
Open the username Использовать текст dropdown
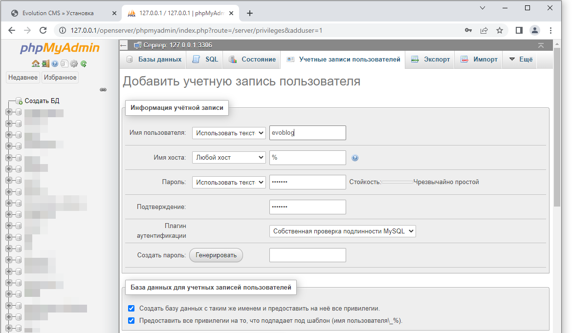click(x=229, y=132)
